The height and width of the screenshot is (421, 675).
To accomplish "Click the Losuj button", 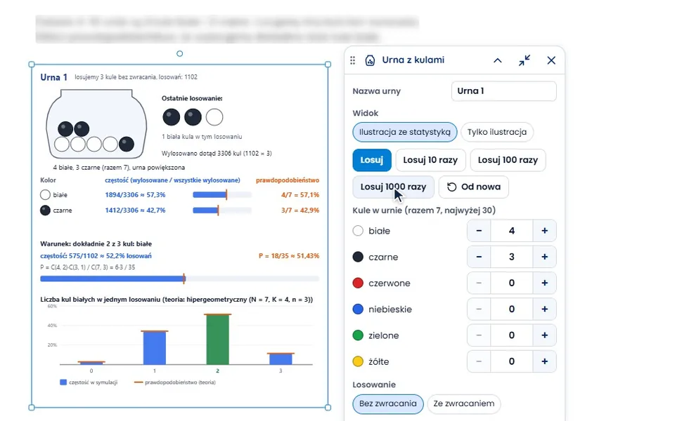I will point(371,160).
